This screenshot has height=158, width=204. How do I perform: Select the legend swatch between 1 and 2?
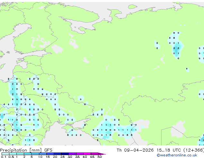(x=20, y=154)
